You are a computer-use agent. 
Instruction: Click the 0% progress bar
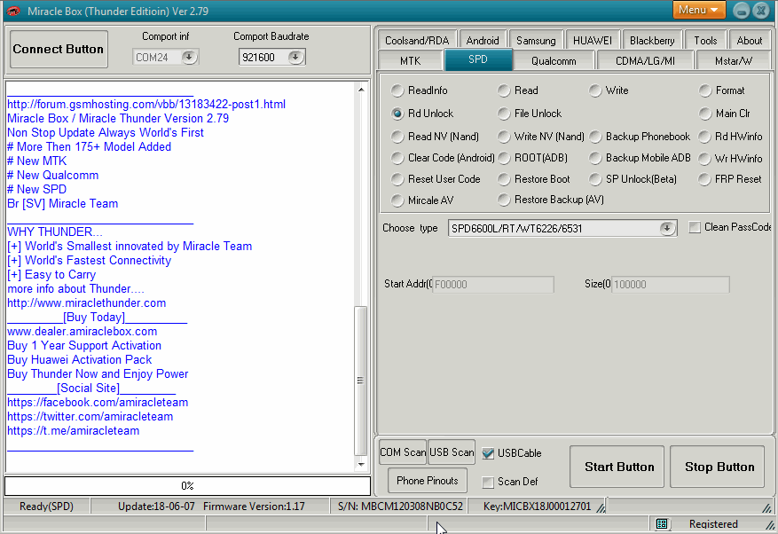(x=187, y=486)
